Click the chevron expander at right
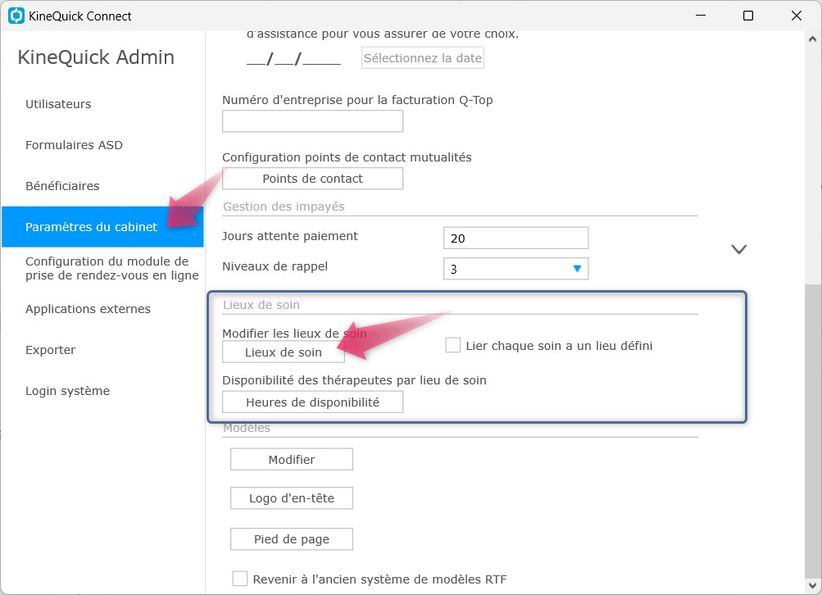822x595 pixels. (739, 249)
